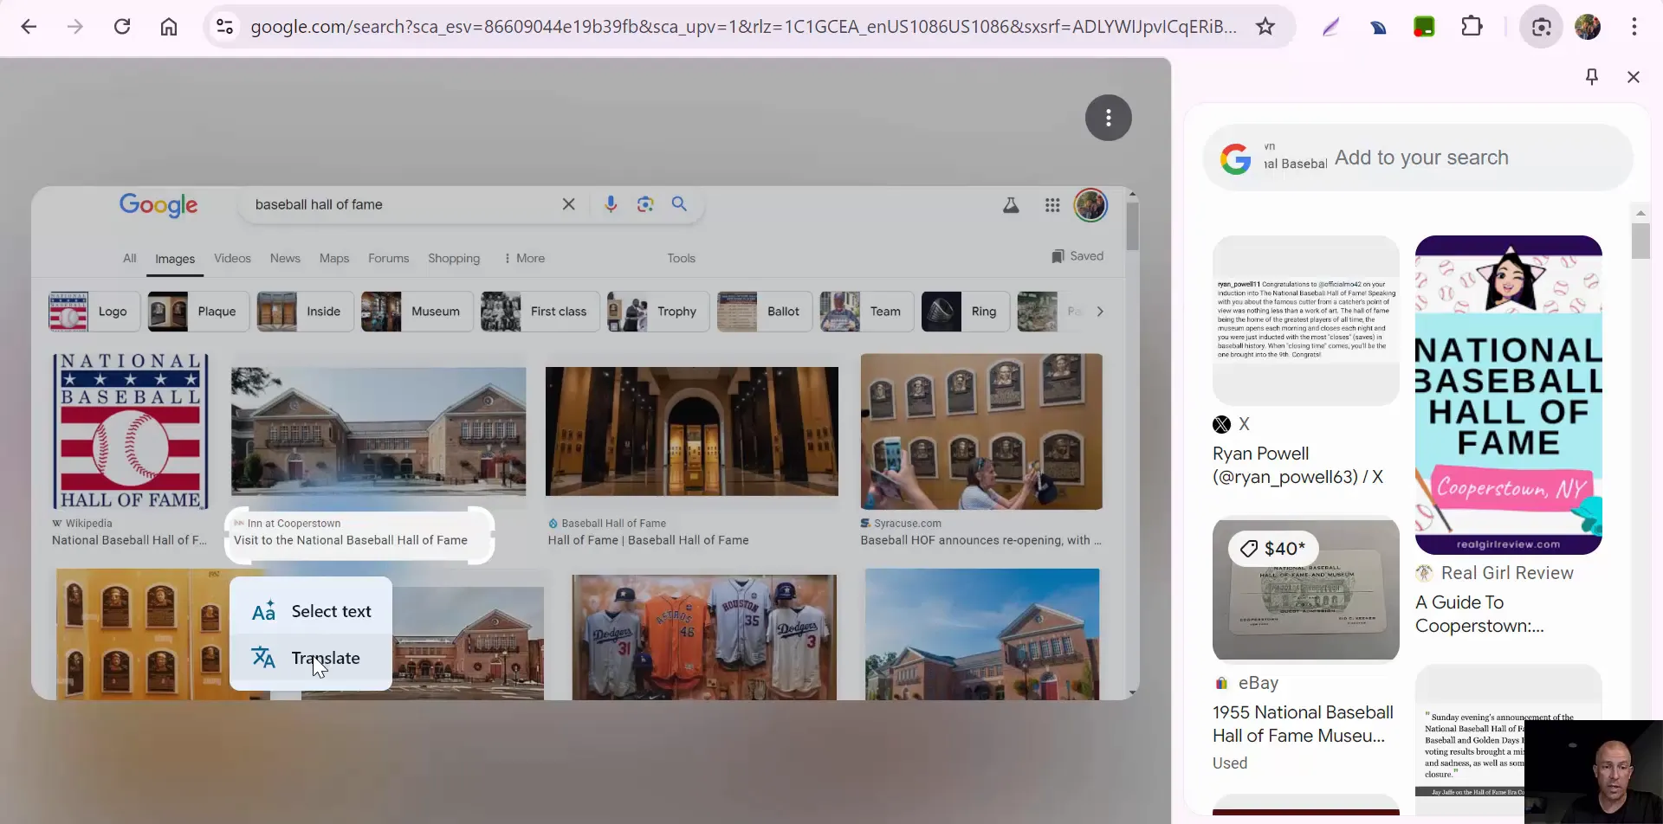Click the Google logo in page
Image resolution: width=1663 pixels, height=824 pixels.
click(159, 205)
